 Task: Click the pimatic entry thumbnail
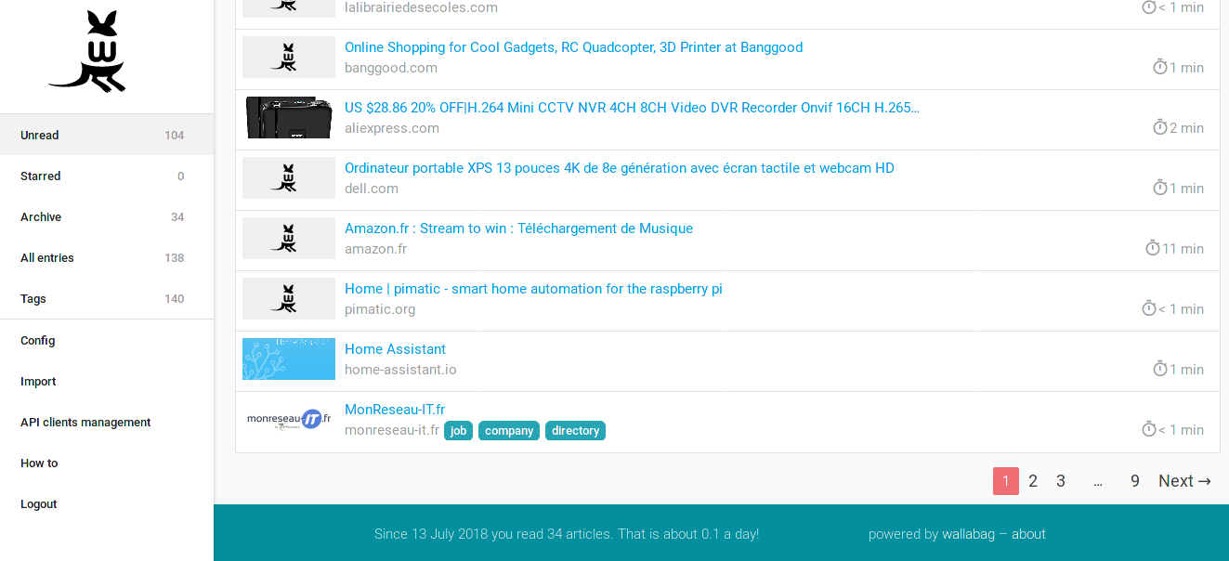click(289, 298)
